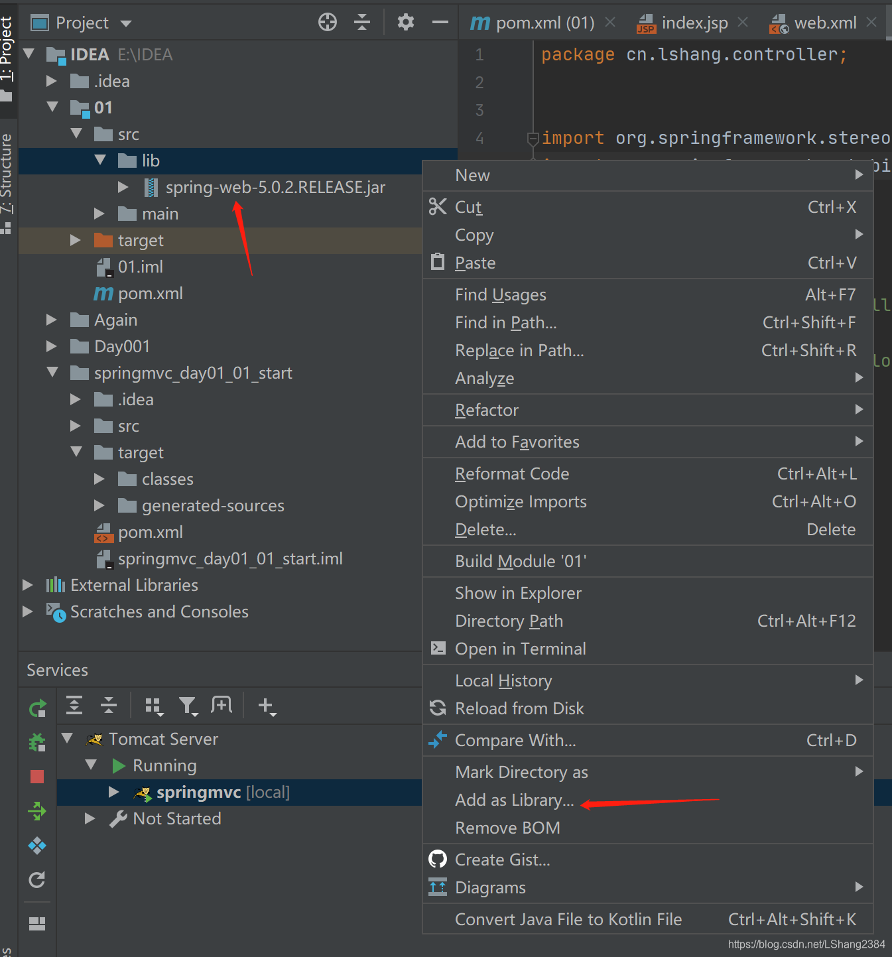Viewport: 892px width, 957px height.
Task: Expand the main folder
Action: click(x=99, y=214)
